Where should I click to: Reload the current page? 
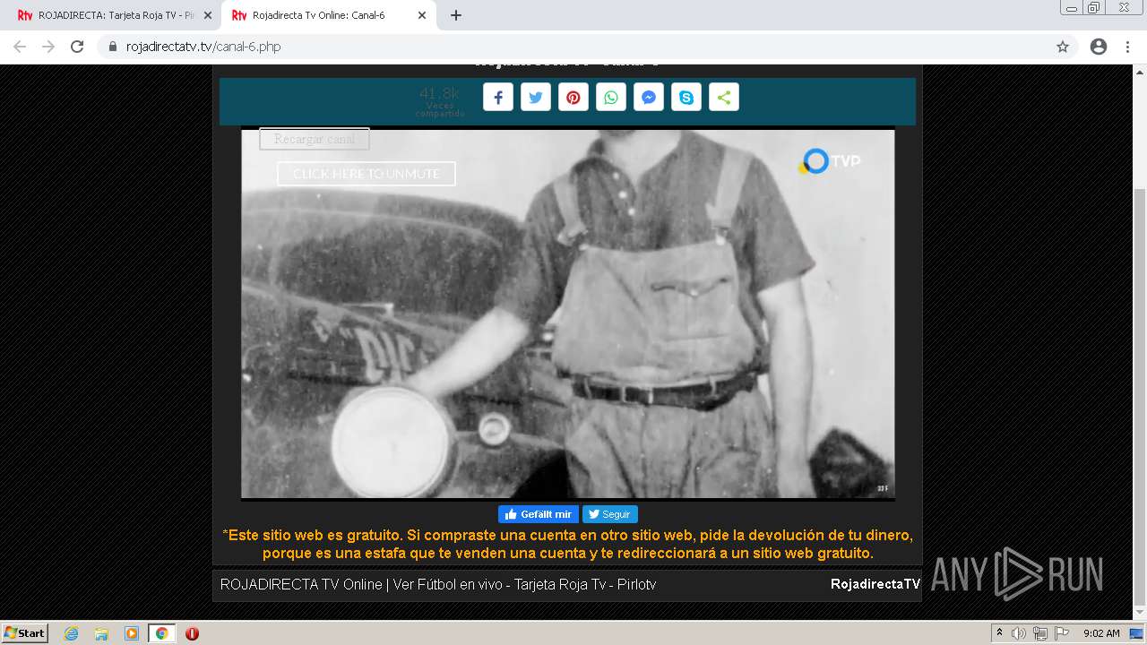(77, 47)
